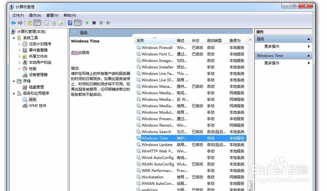The height and width of the screenshot is (191, 327).
Task: Sort services by 名称 column header
Action: [155, 40]
